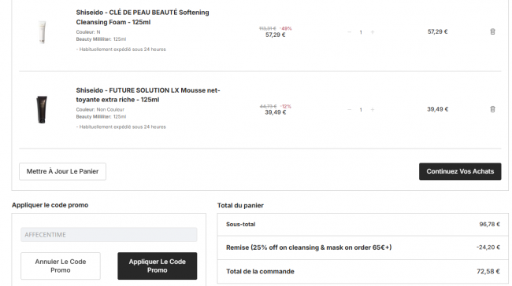Click the Total de la commande row
Screen dimensions: 512x286
tap(363, 271)
